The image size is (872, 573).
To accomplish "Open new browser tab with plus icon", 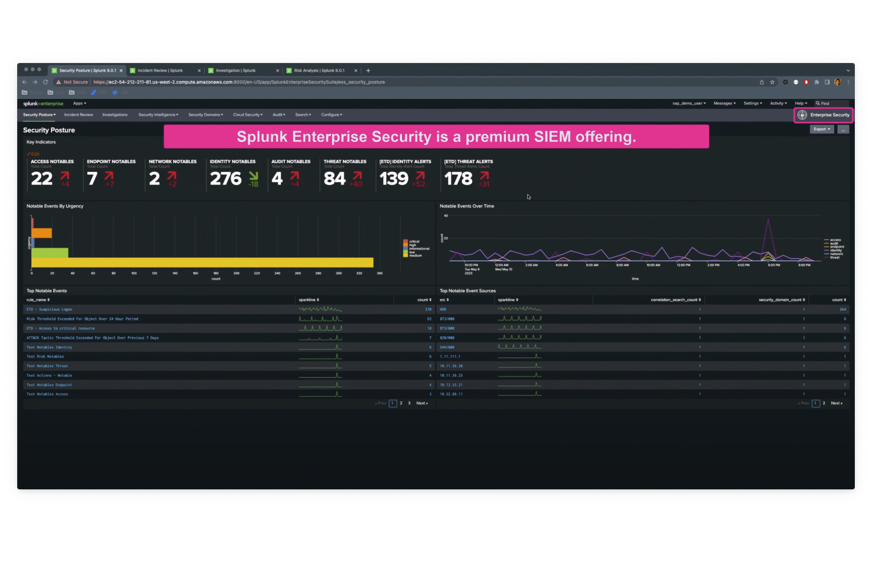I will (x=368, y=70).
